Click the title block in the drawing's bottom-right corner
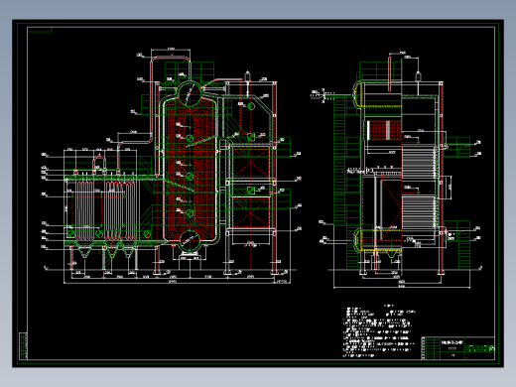The image size is (516, 387). 457,348
